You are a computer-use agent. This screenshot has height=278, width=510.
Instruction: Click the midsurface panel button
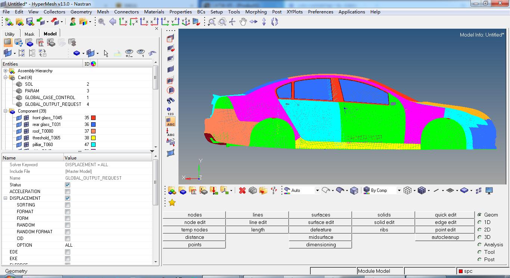click(321, 237)
